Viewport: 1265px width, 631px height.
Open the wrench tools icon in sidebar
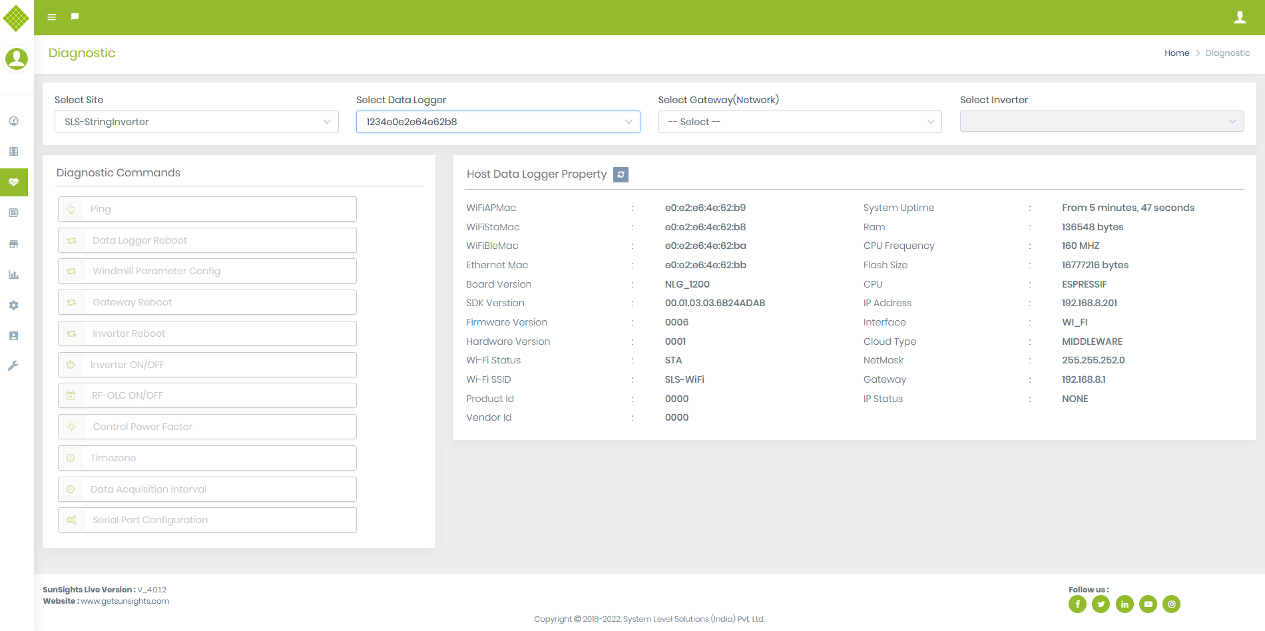(x=13, y=365)
